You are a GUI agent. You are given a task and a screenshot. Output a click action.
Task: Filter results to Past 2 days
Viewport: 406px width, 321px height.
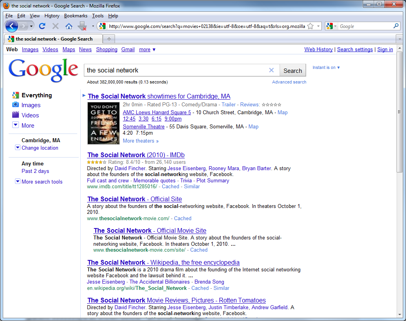pos(35,171)
